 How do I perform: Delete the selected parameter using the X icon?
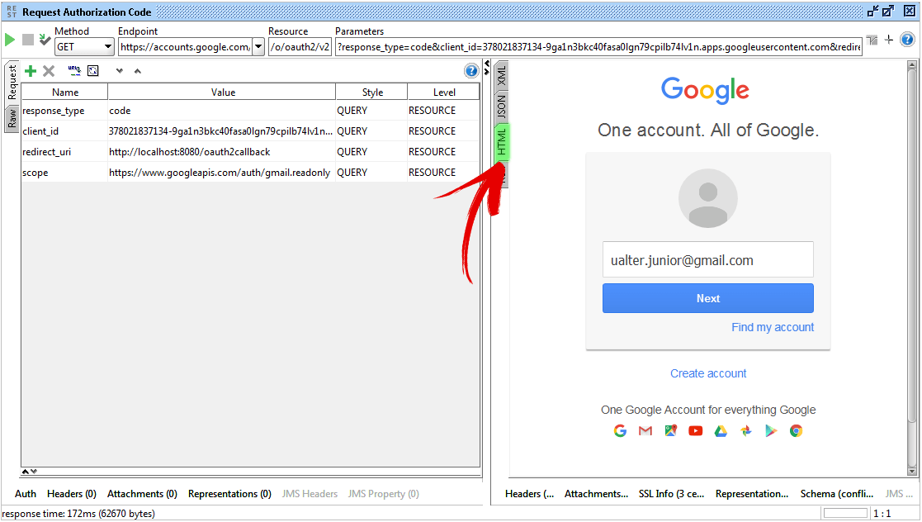coord(48,71)
